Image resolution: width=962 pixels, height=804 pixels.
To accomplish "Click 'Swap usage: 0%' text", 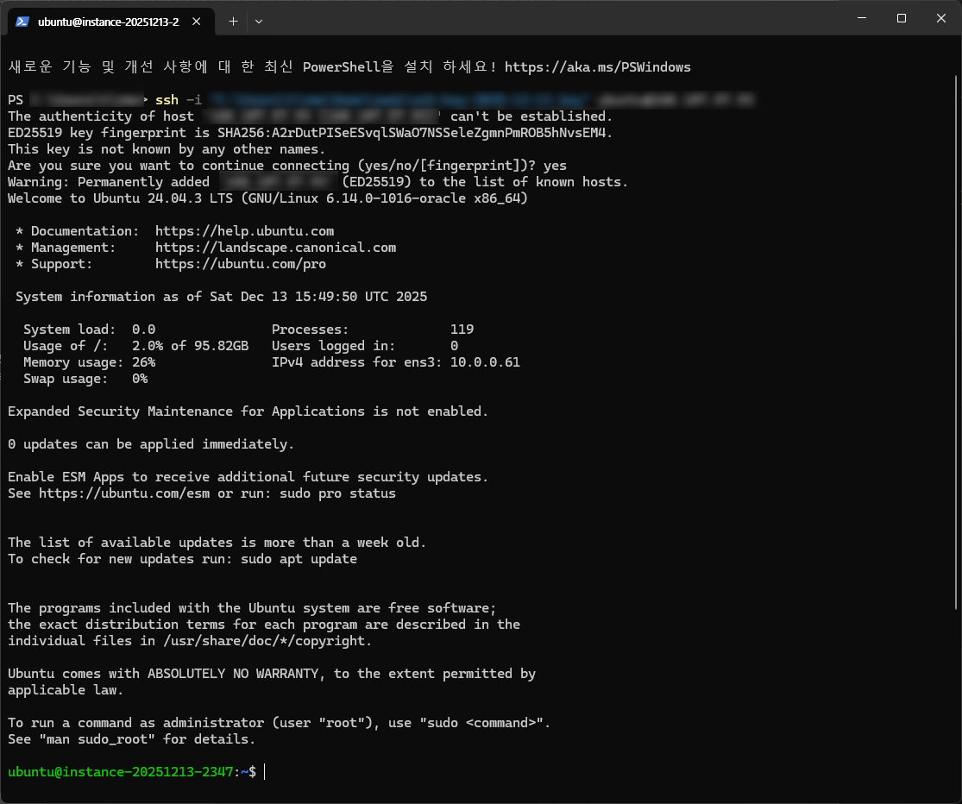I will [85, 379].
